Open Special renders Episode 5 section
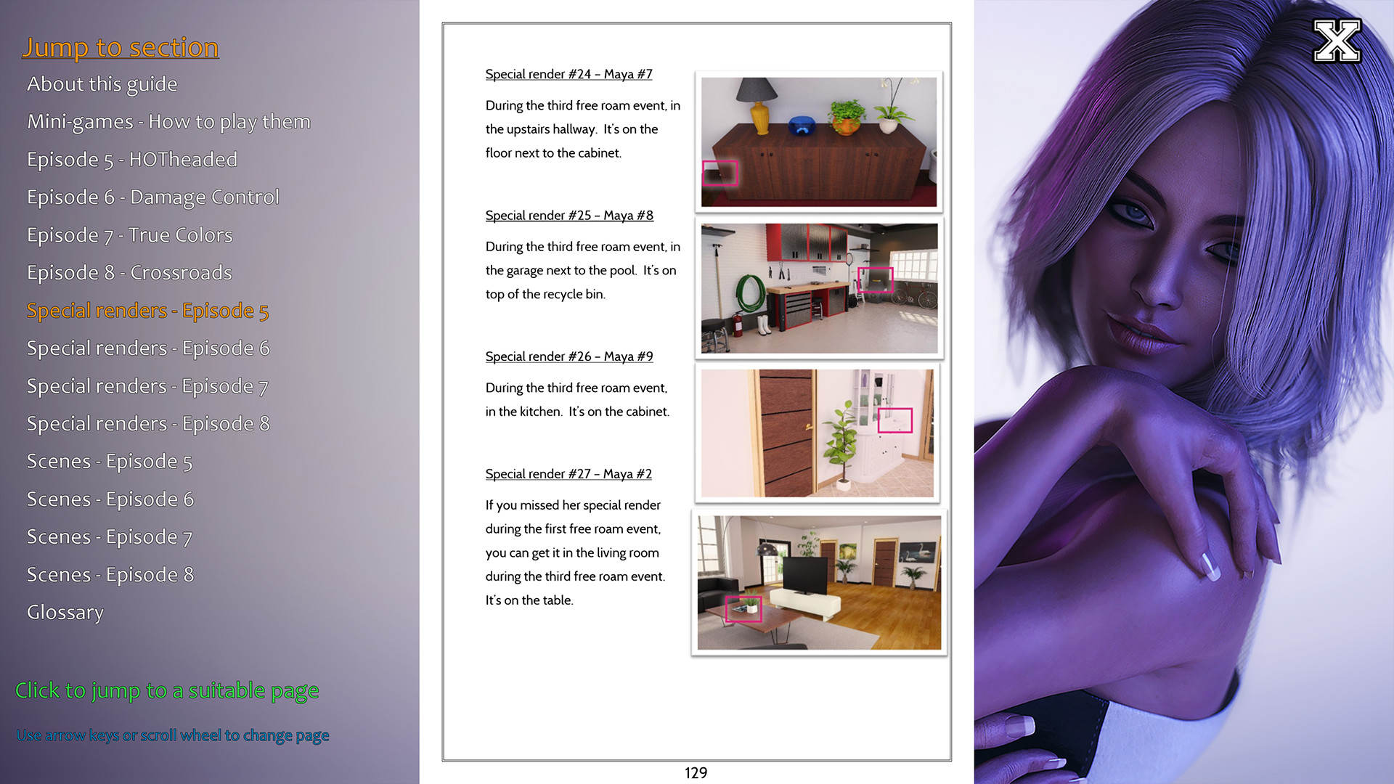This screenshot has width=1394, height=784. [147, 310]
